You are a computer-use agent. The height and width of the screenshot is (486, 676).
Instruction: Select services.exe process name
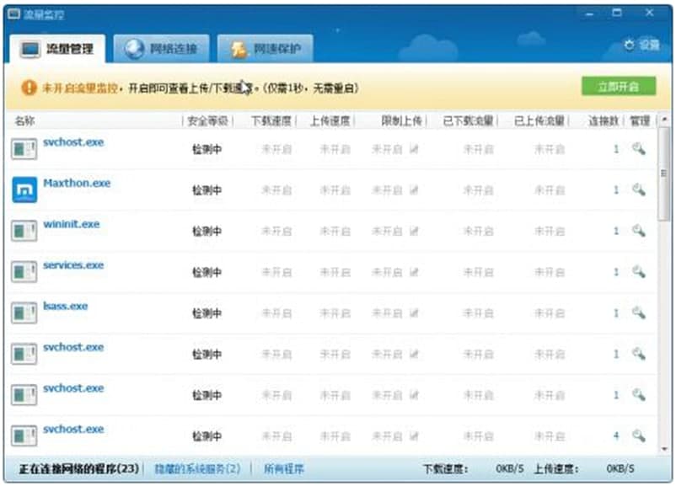(x=73, y=265)
